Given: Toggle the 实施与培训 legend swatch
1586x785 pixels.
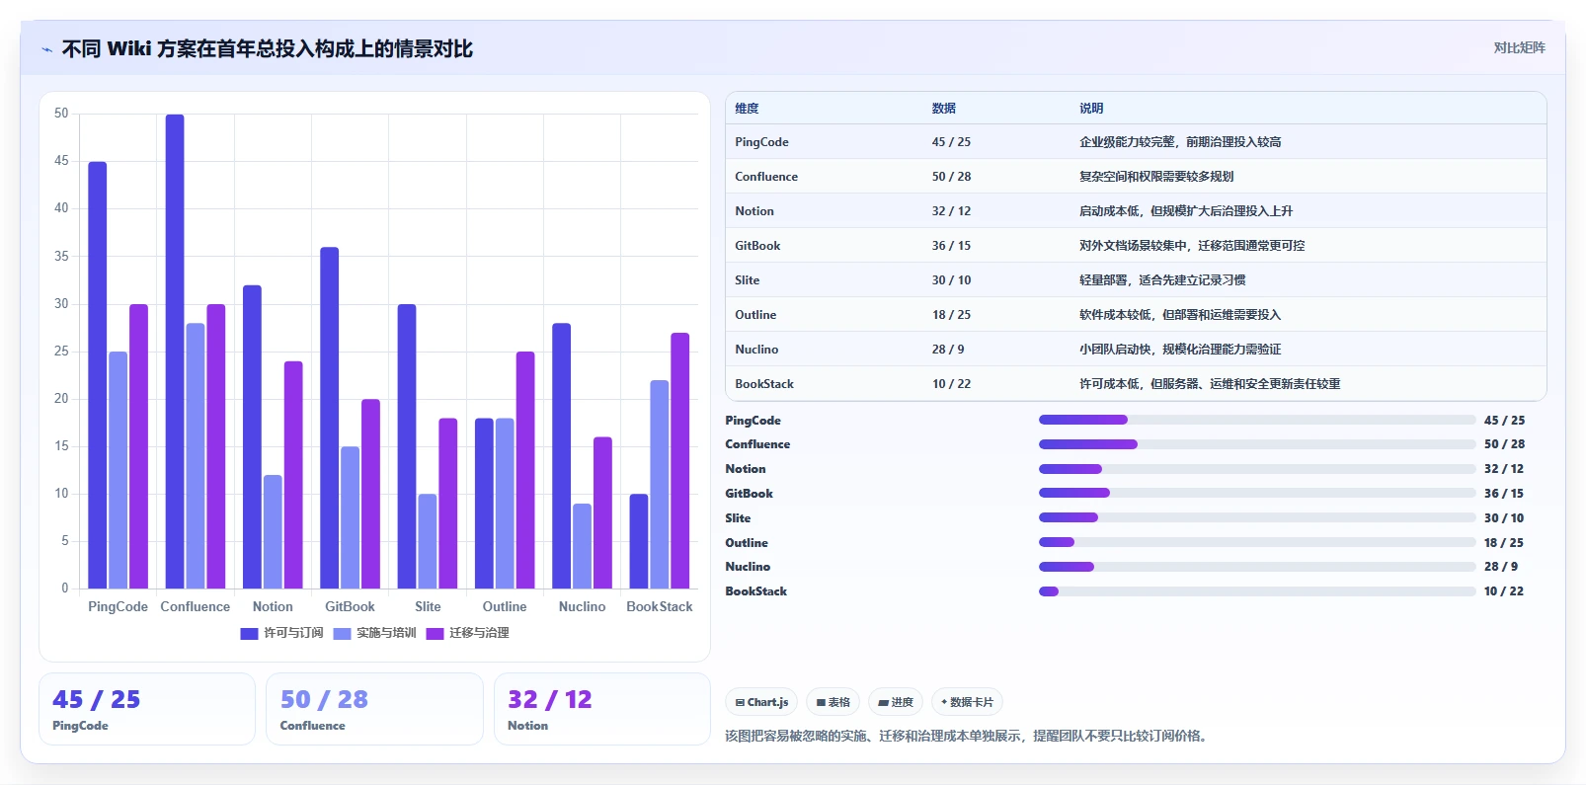Looking at the screenshot, I should [342, 634].
